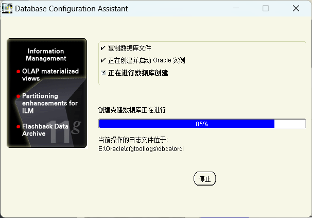The height and width of the screenshot is (218, 312).
Task: Click the checkmark next to 正在创建并启动 Oracle 实例
Action: coord(103,60)
